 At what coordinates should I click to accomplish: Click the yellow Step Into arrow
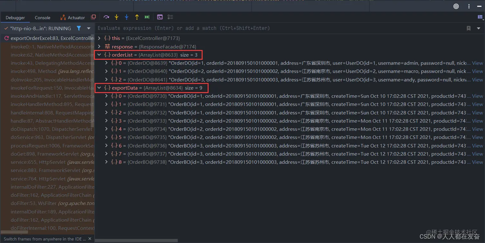point(116,17)
